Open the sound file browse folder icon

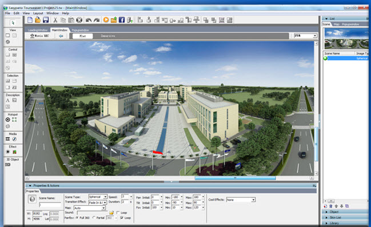[x=111, y=213]
